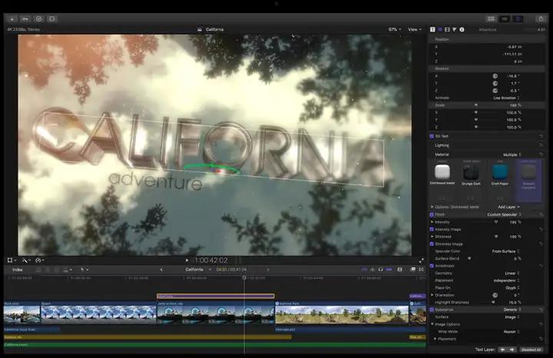The width and height of the screenshot is (553, 358).
Task: Open the transitions browser icon
Action: click(x=421, y=270)
